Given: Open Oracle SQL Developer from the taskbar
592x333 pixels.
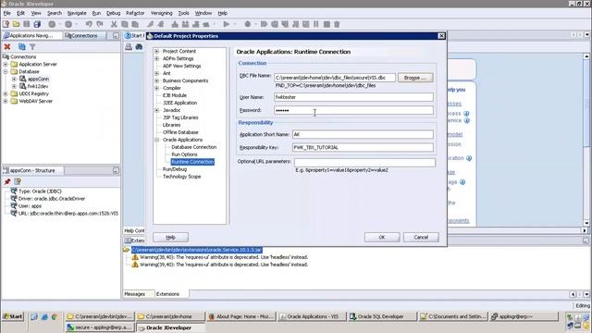Looking at the screenshot, I should pyautogui.click(x=381, y=316).
